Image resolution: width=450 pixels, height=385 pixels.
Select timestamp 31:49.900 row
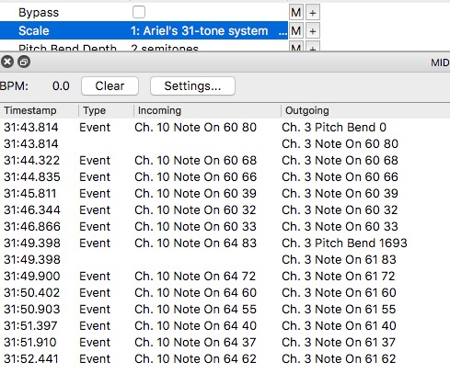(x=32, y=277)
